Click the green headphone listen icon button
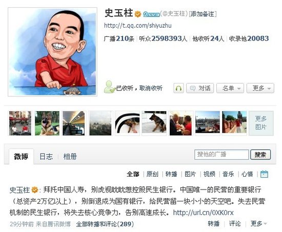Viewport: 282px width, 232px height. 178,88
